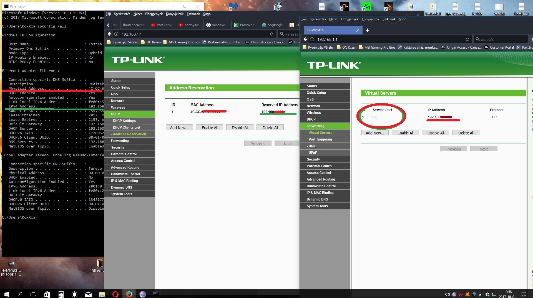
Task: Open System Tools in right router menu
Action: tap(325, 206)
